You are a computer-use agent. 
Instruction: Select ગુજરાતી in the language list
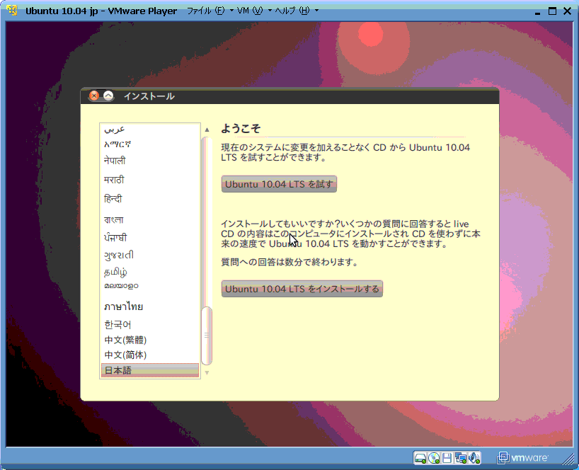click(150, 255)
